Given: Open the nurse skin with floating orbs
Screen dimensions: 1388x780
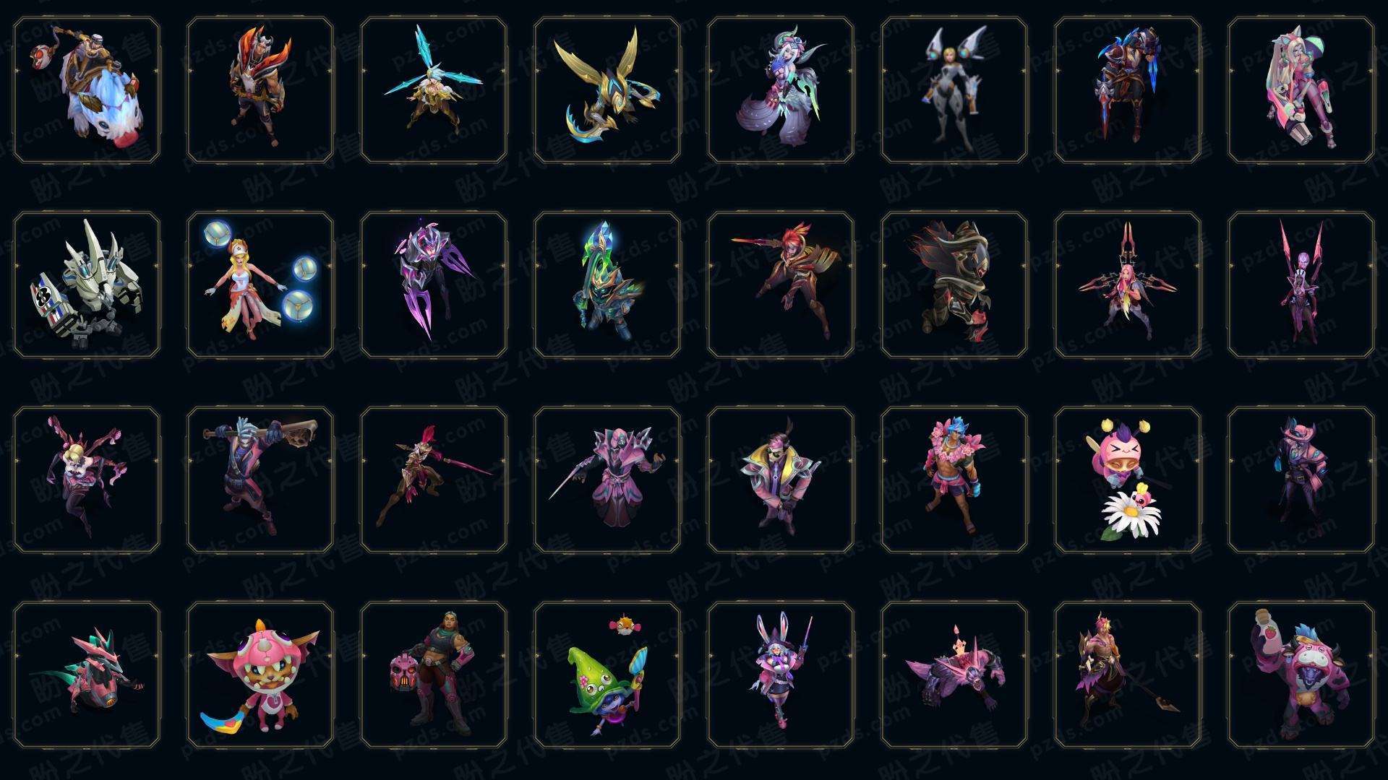Looking at the screenshot, I should pyautogui.click(x=260, y=285).
